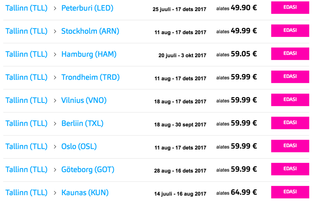Viewport: 312px width, 203px height.
Task: Click EDASI in the Trondheim row
Action: 290,77
